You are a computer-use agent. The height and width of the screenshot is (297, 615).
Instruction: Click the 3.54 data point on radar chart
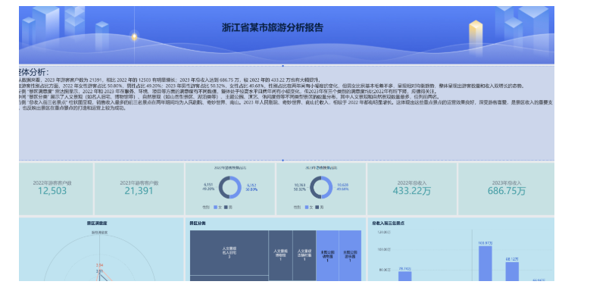click(x=100, y=268)
